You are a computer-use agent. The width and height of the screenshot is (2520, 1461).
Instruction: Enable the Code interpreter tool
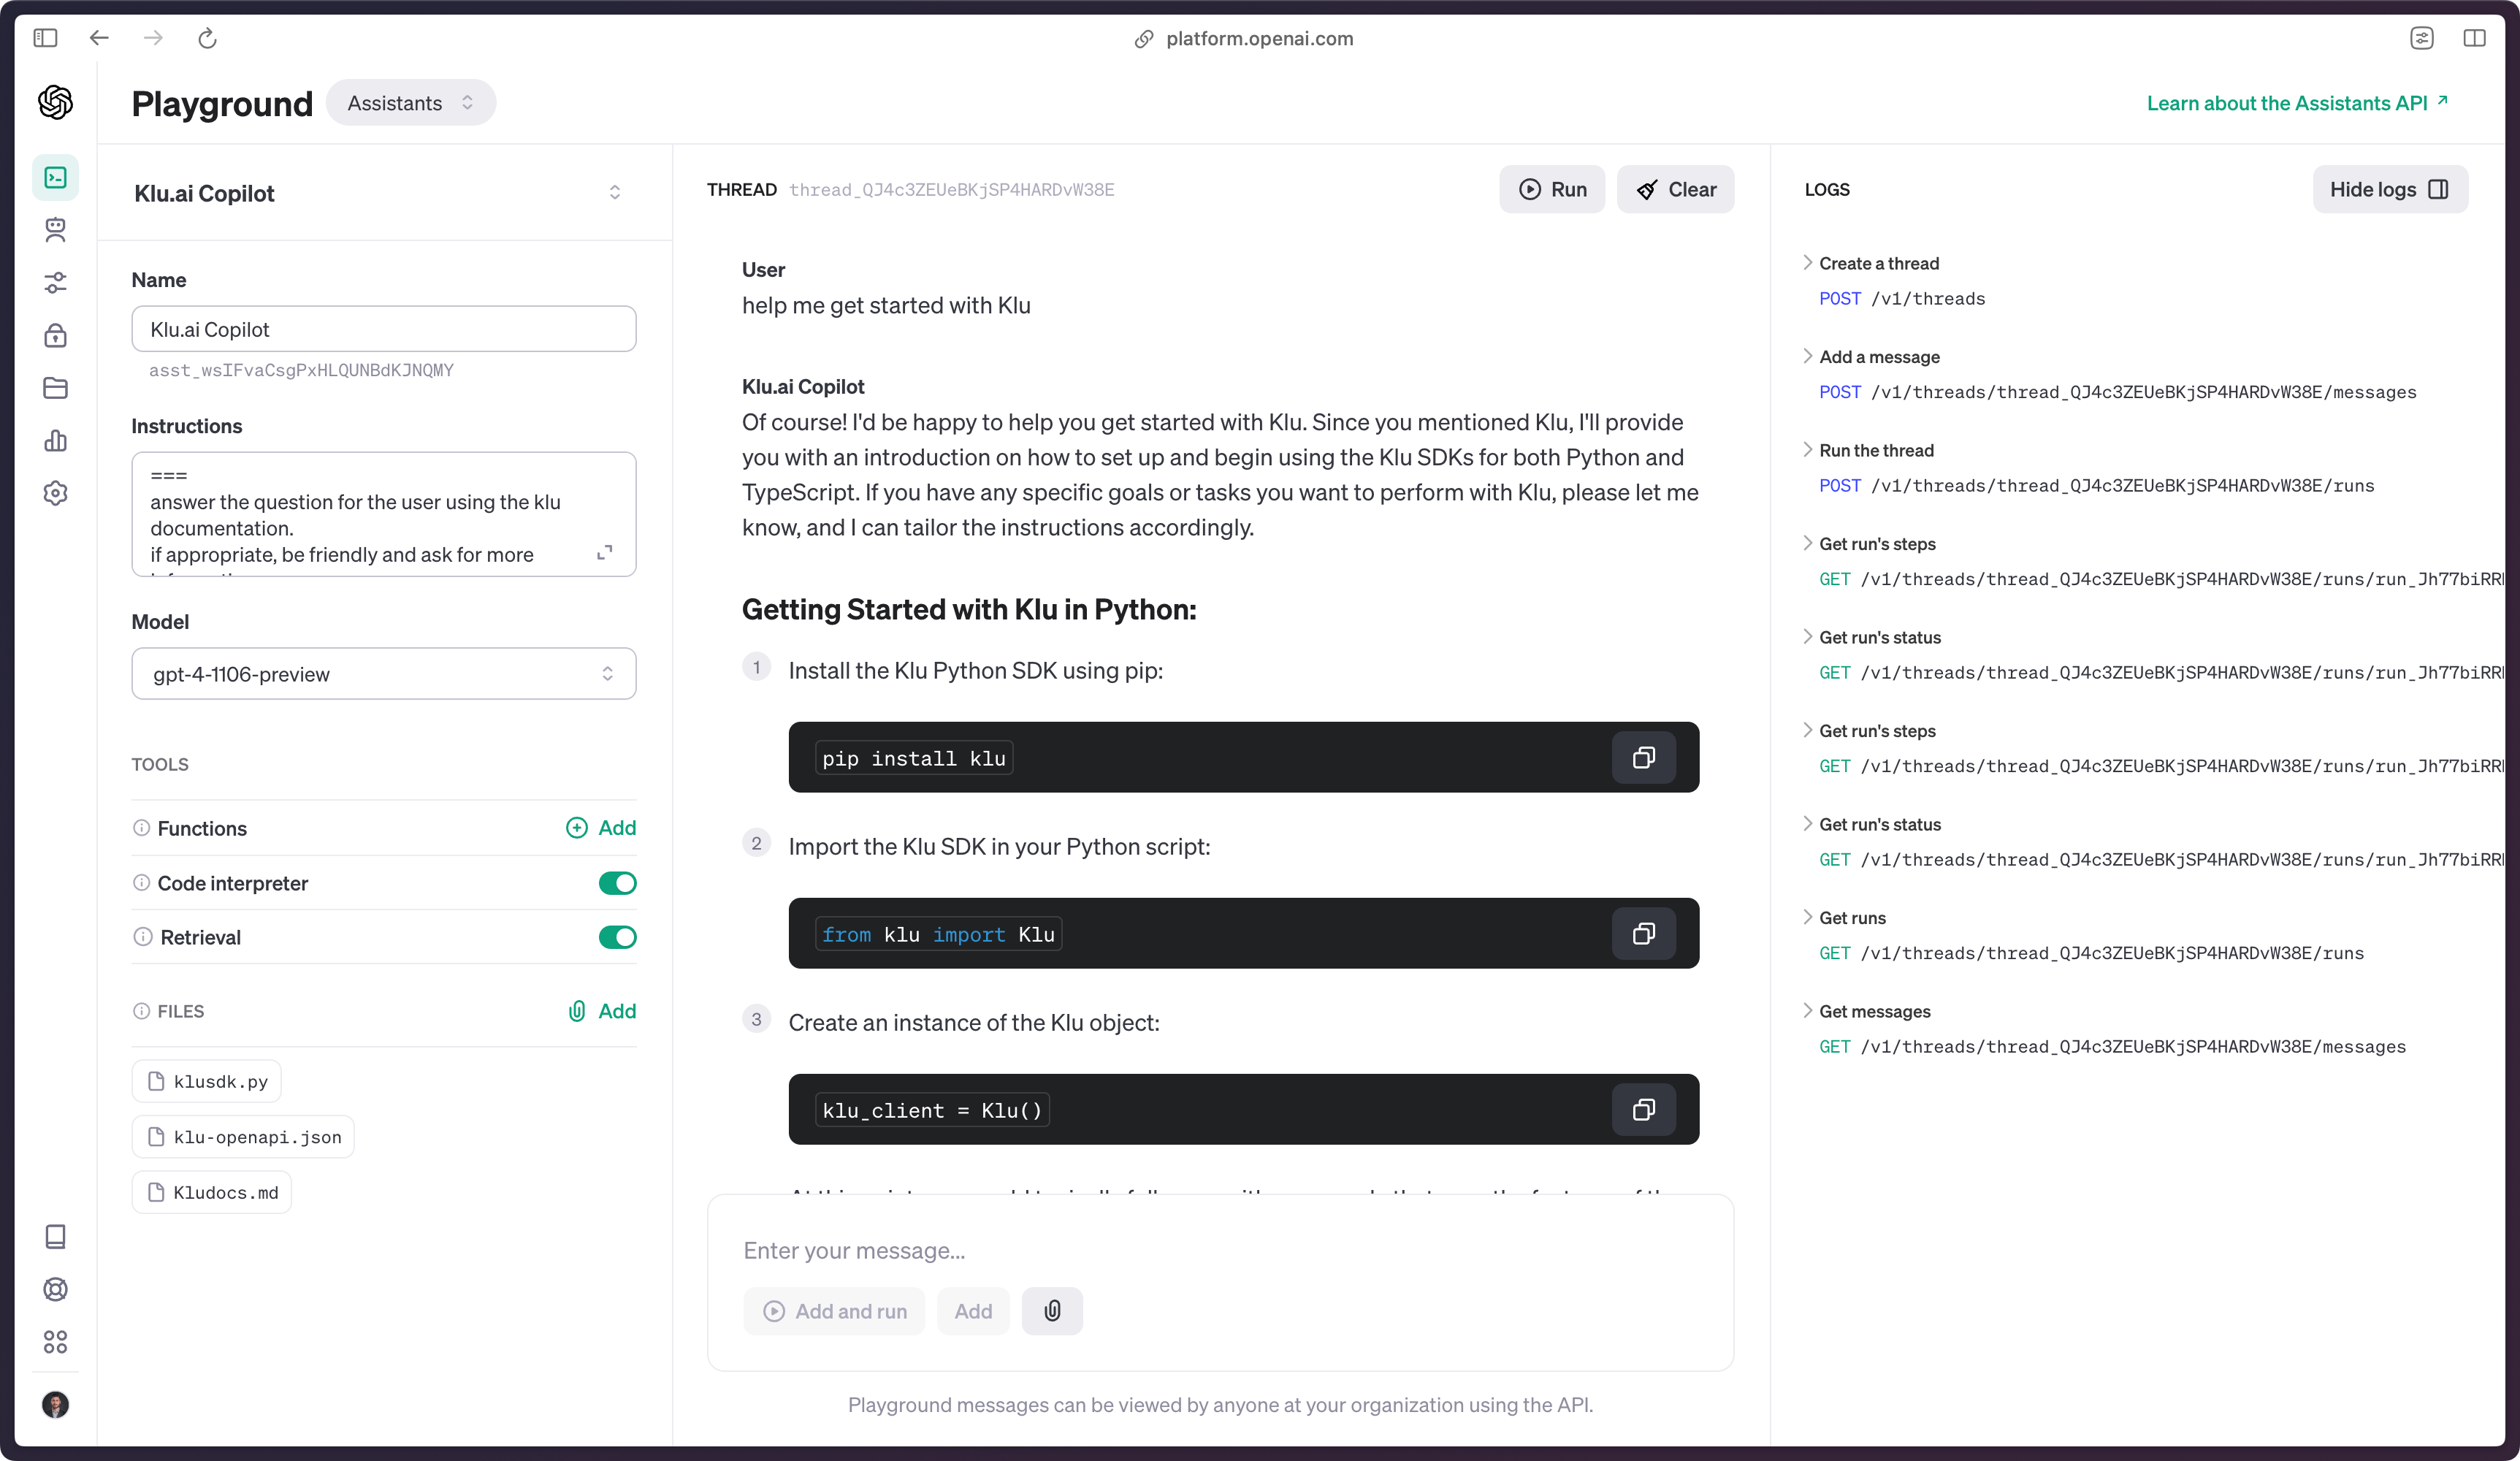(x=619, y=883)
